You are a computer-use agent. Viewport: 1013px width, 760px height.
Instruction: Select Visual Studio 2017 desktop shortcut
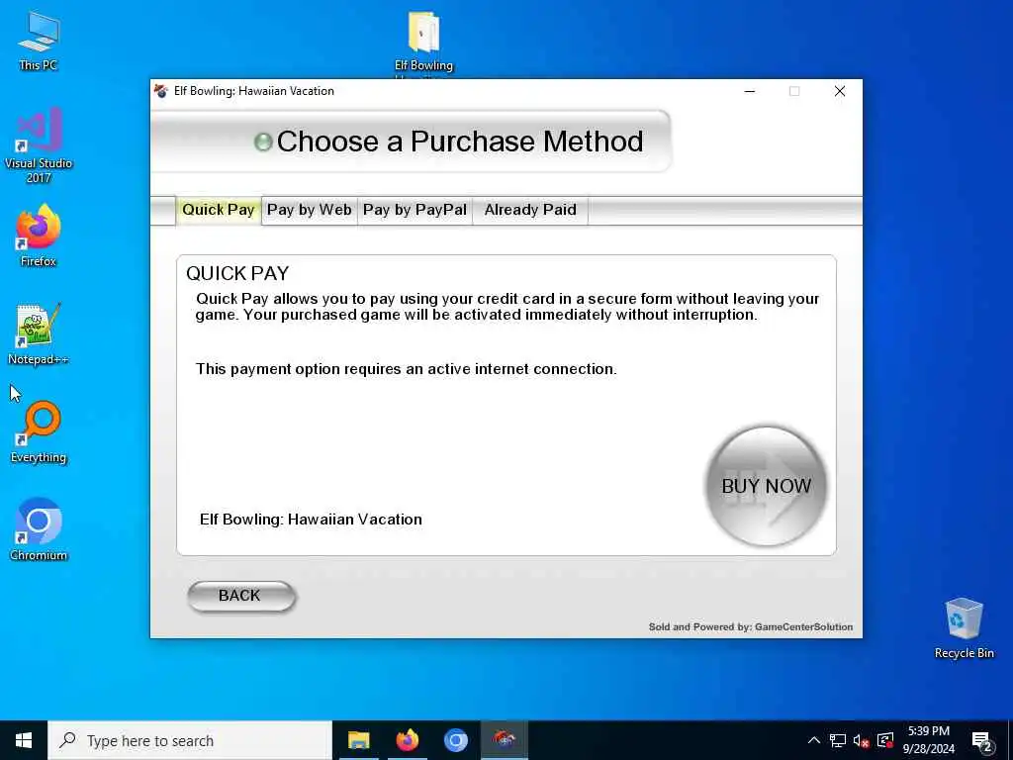click(x=39, y=145)
